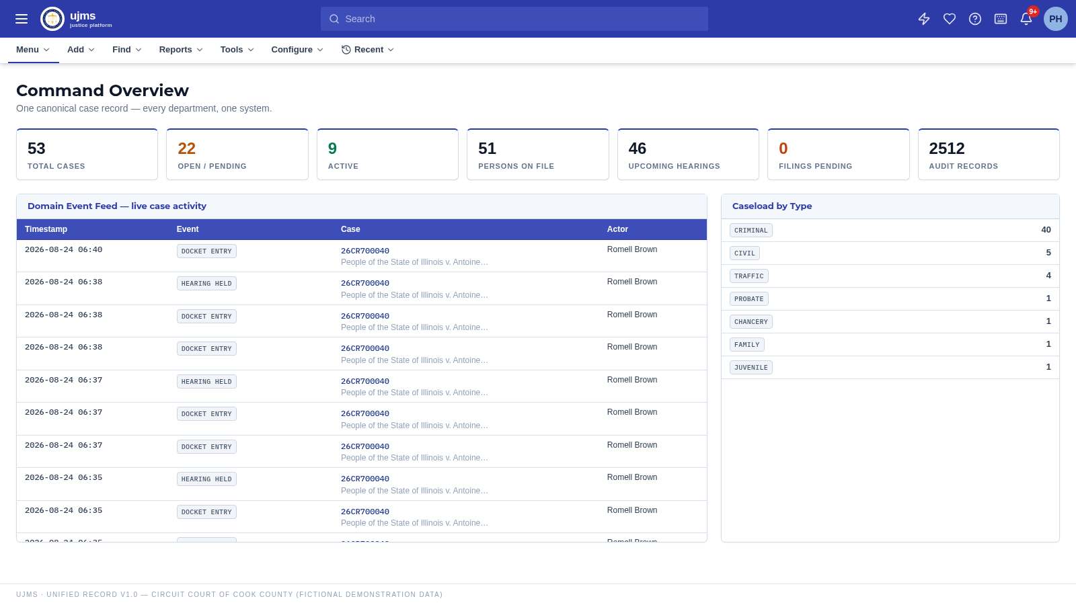Screen dimensions: 1076x605
Task: Open the Audit Records card
Action: point(989,155)
